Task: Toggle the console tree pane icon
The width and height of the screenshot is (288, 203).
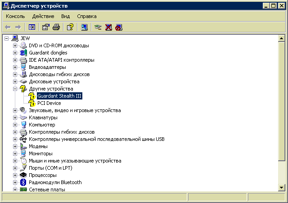Action: [x=32, y=27]
